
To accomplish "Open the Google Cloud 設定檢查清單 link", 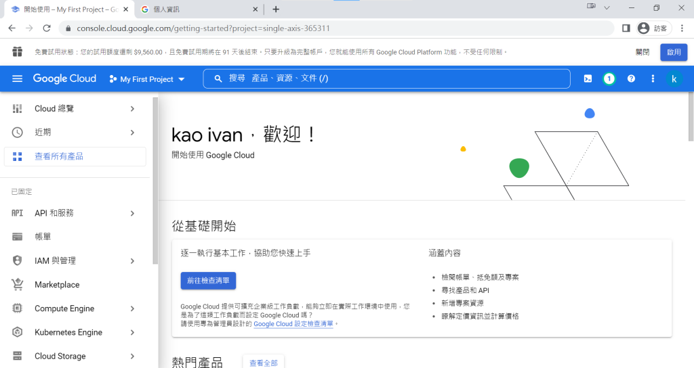I will point(293,324).
